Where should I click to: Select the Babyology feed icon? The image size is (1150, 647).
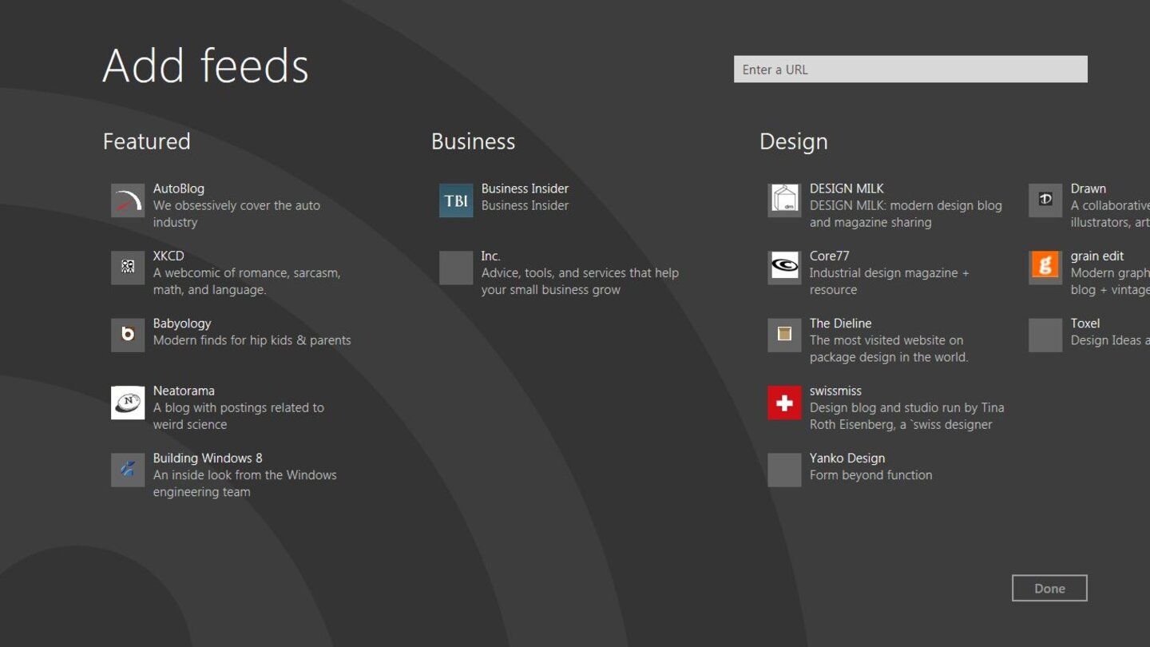[128, 335]
